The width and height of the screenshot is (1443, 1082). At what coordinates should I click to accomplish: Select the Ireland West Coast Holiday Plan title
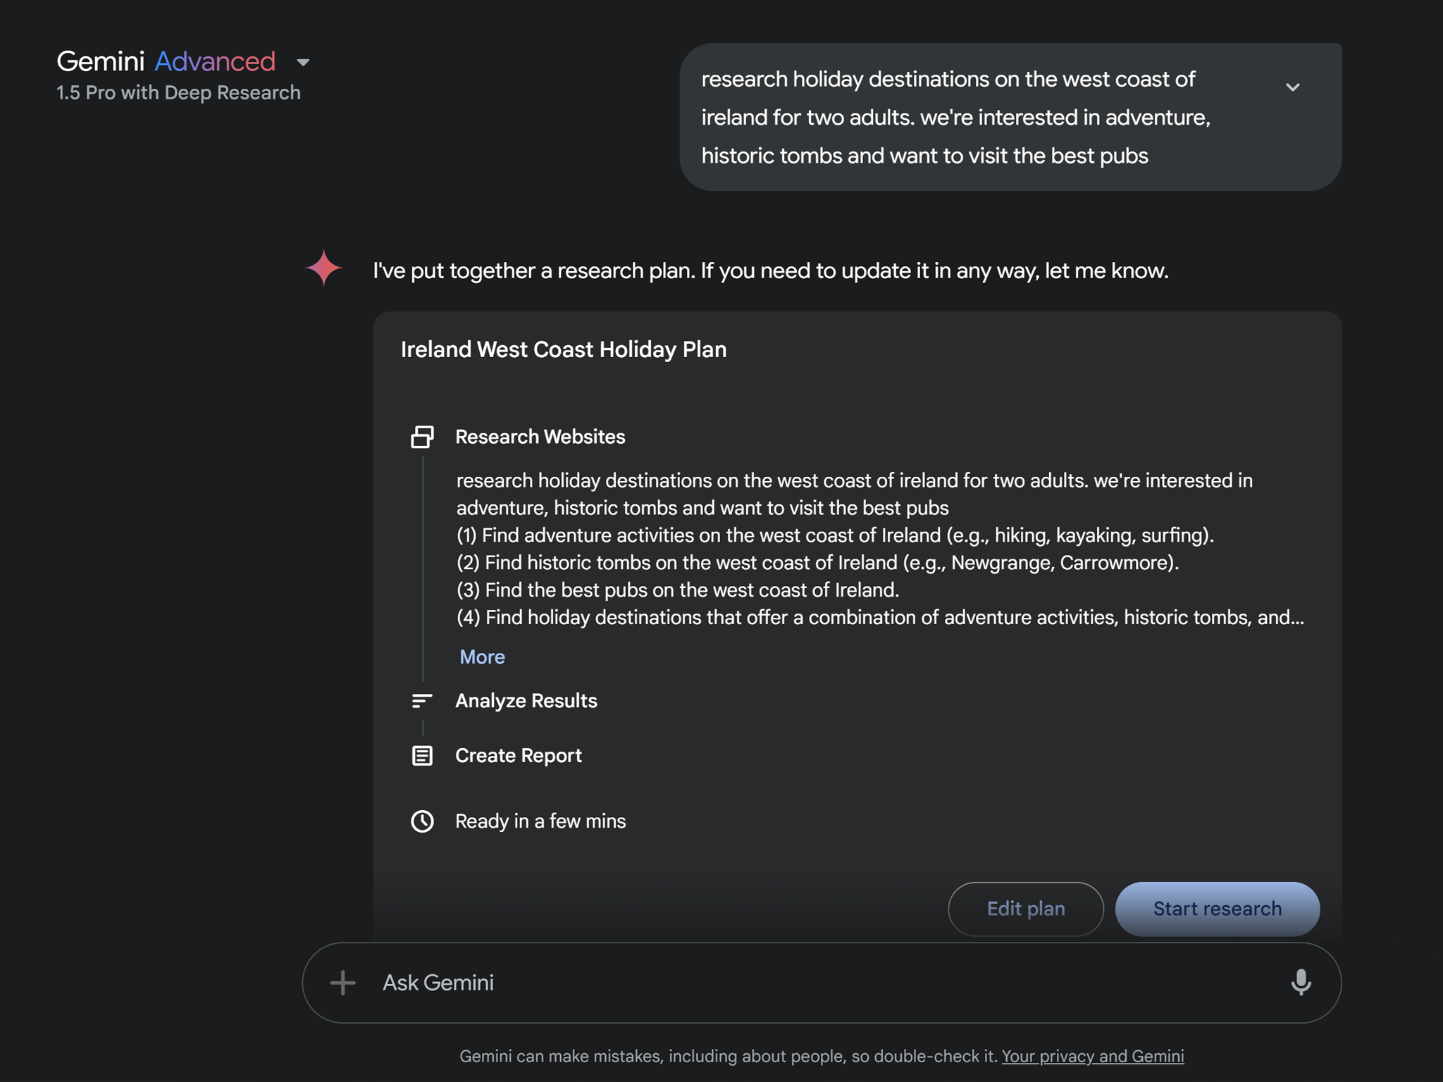(x=564, y=349)
